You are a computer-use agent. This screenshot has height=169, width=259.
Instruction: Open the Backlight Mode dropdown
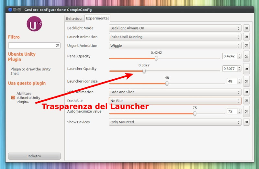click(175, 28)
